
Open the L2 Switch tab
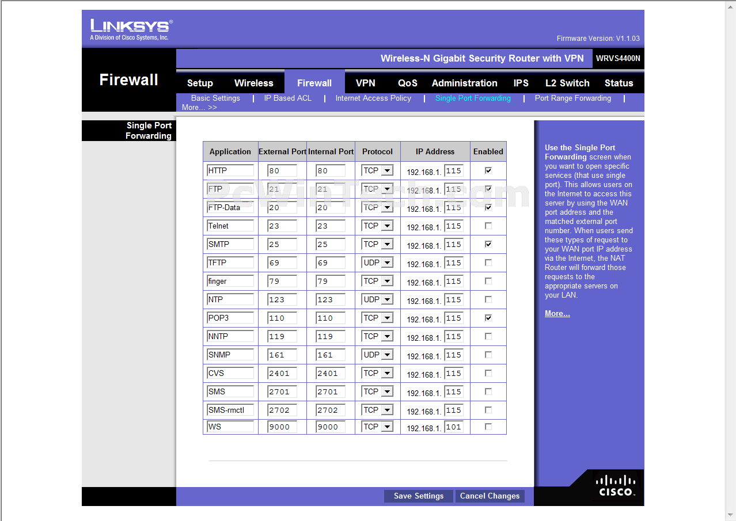point(567,83)
